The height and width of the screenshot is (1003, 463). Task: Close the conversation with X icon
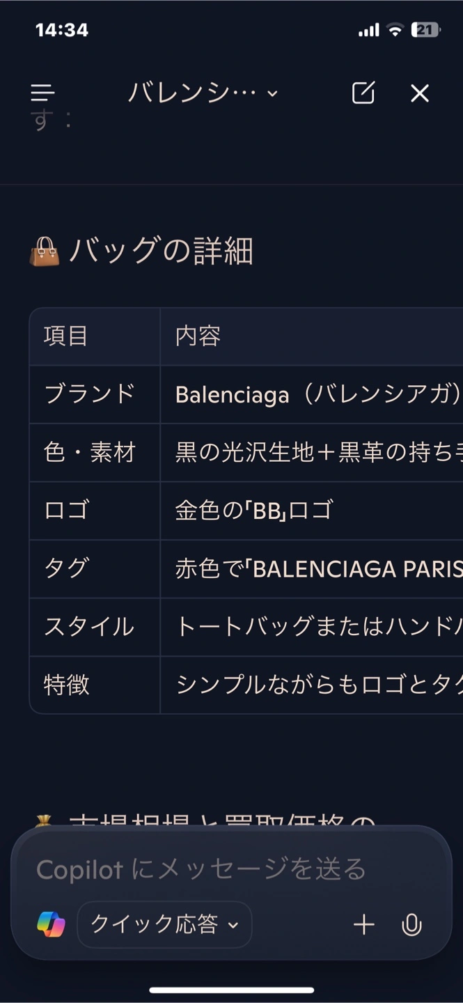tap(420, 93)
